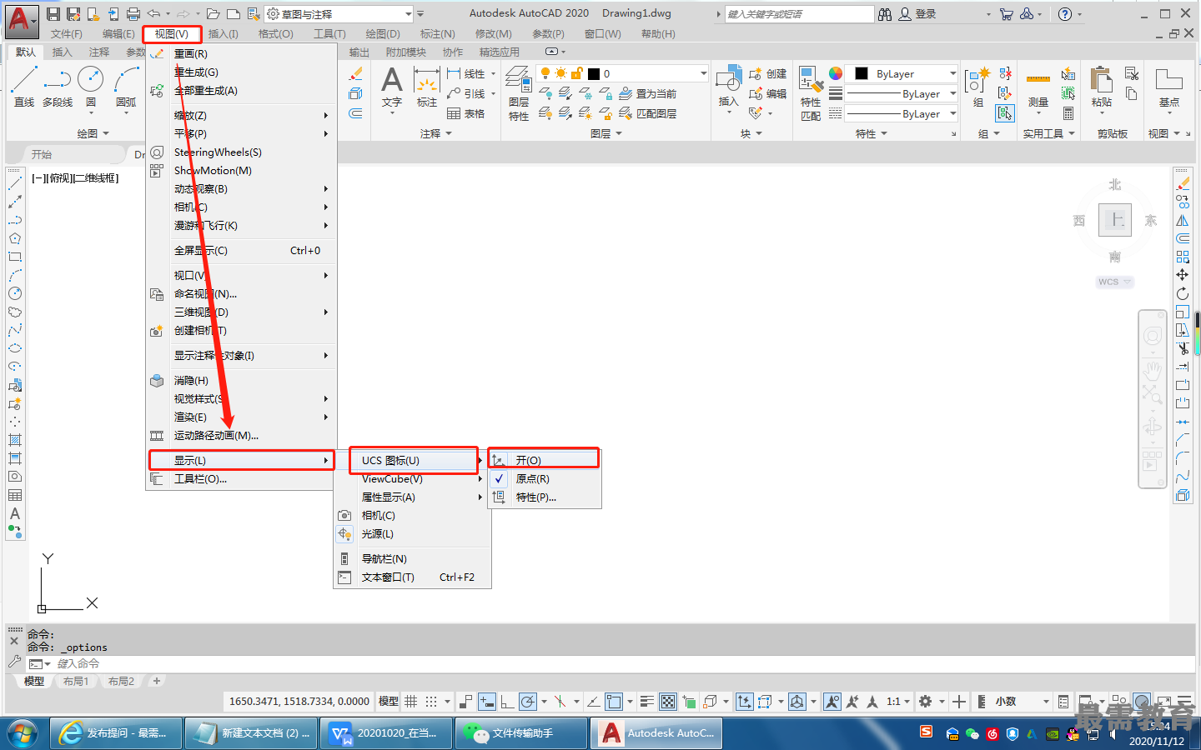Click the Start (开始) file tab
This screenshot has height=750, width=1201.
[42, 154]
